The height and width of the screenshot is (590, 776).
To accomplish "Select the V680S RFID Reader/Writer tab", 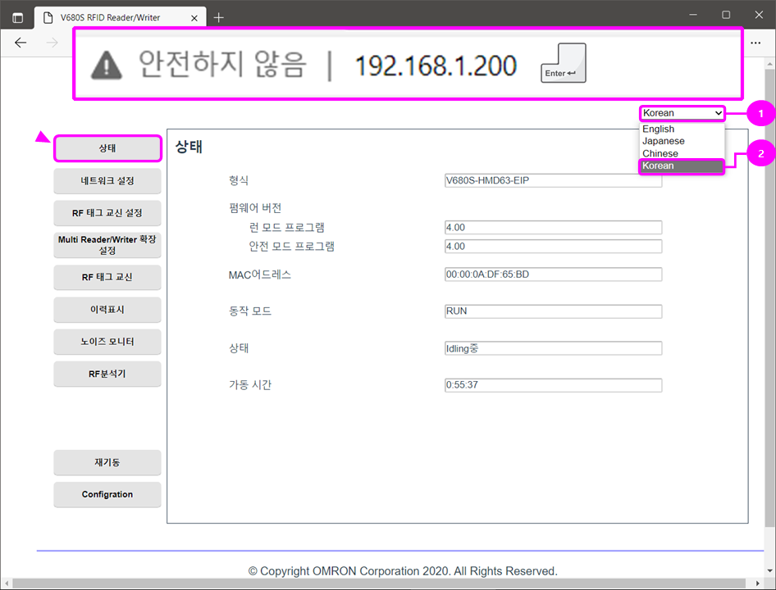I will click(x=121, y=18).
